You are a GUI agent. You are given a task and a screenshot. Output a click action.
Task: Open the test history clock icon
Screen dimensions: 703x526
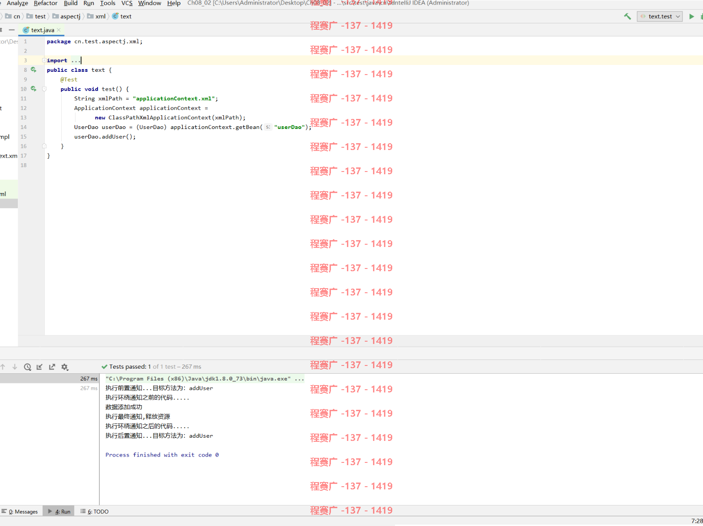click(x=27, y=367)
